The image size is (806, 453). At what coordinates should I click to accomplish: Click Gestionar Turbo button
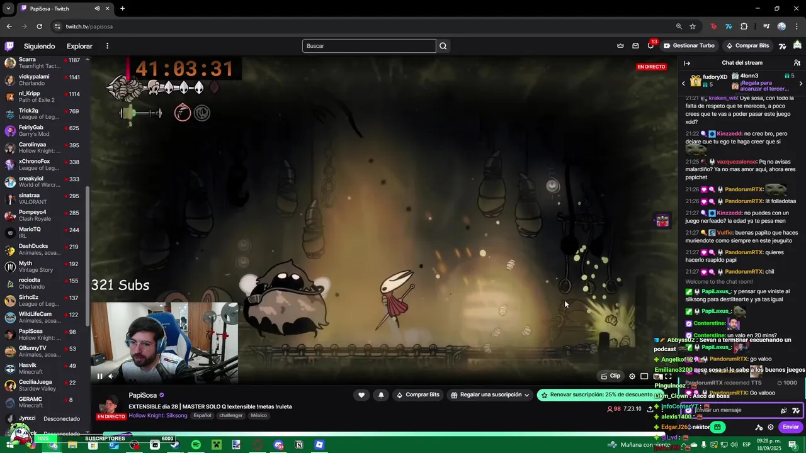click(689, 46)
